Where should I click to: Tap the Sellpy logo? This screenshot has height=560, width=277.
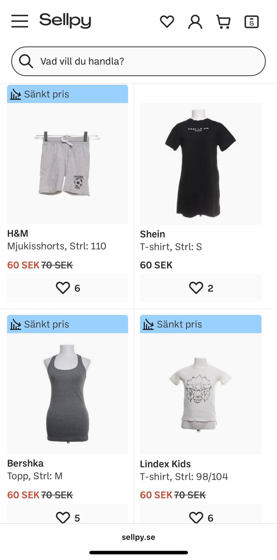coord(65,21)
